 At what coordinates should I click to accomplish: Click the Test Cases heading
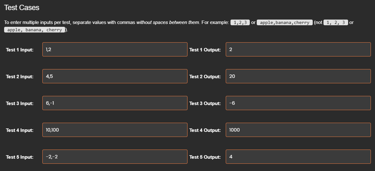[22, 8]
